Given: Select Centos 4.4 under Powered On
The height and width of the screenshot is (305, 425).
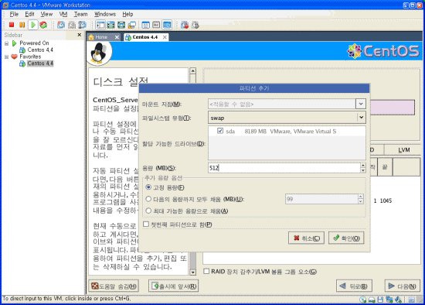Looking at the screenshot, I should pyautogui.click(x=40, y=50).
